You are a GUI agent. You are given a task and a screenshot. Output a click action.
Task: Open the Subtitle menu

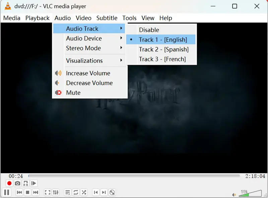pyautogui.click(x=107, y=18)
